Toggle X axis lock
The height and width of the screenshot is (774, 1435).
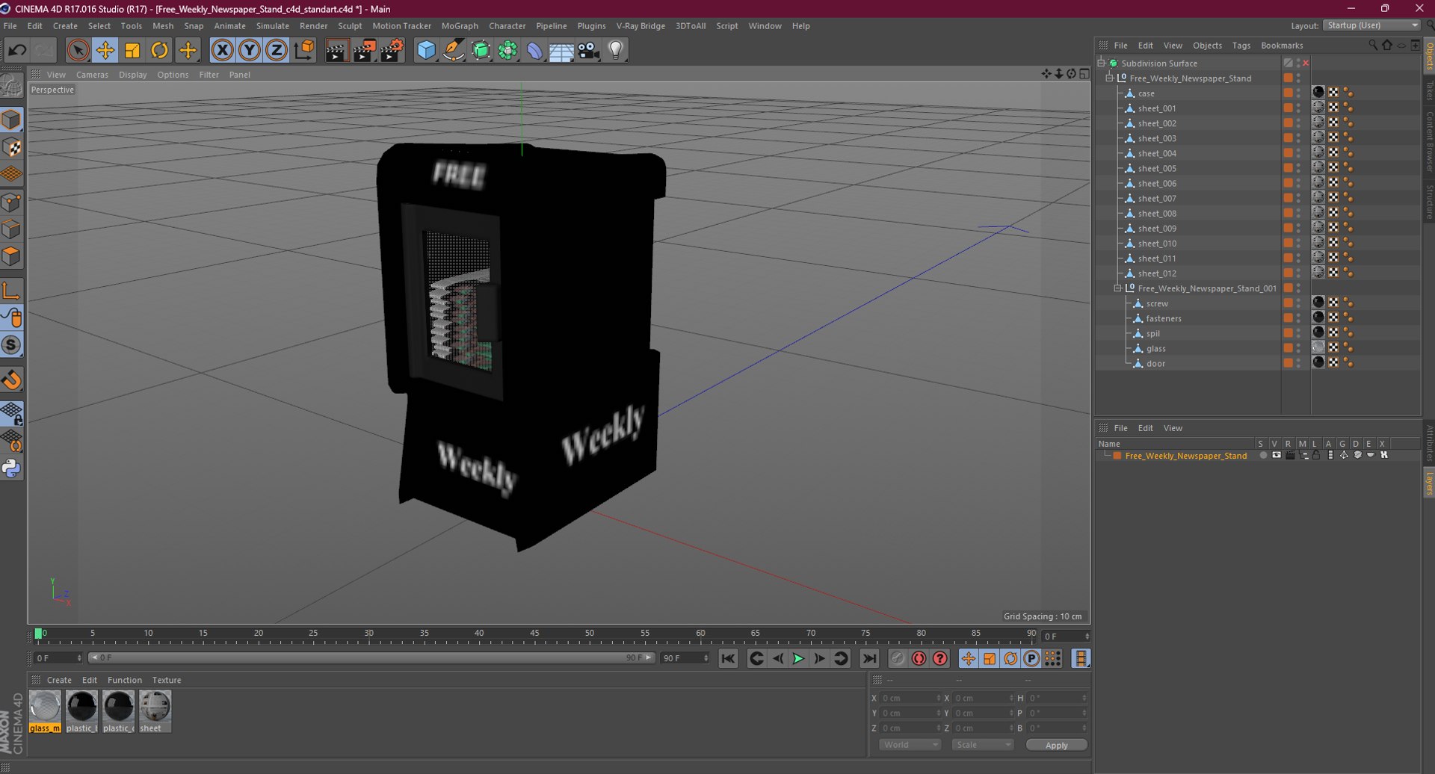[222, 50]
